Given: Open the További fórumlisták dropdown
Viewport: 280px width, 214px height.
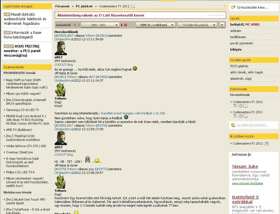Looking at the screenshot, I should [x=197, y=25].
